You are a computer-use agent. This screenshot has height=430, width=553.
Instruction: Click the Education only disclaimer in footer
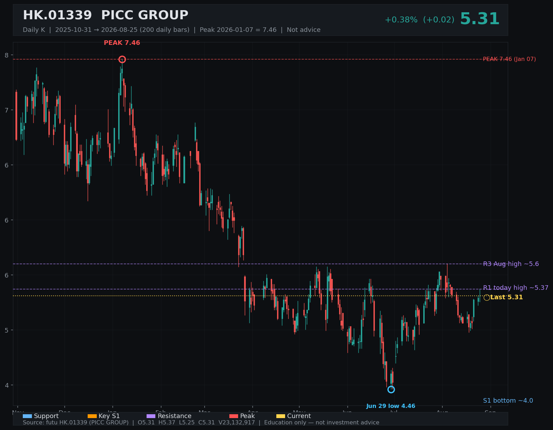[322, 423]
